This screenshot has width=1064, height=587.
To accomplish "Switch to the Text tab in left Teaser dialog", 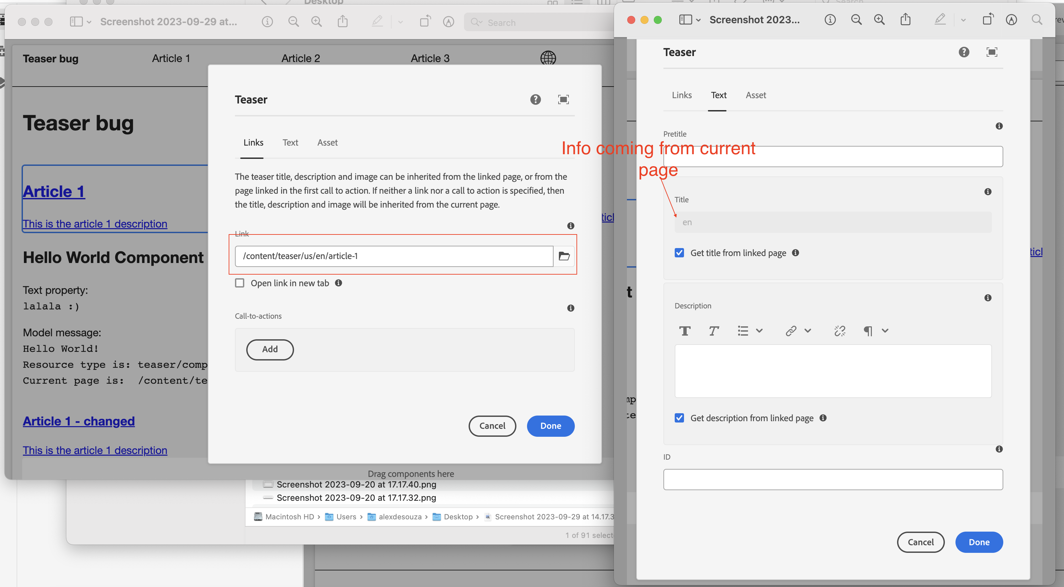I will point(290,143).
